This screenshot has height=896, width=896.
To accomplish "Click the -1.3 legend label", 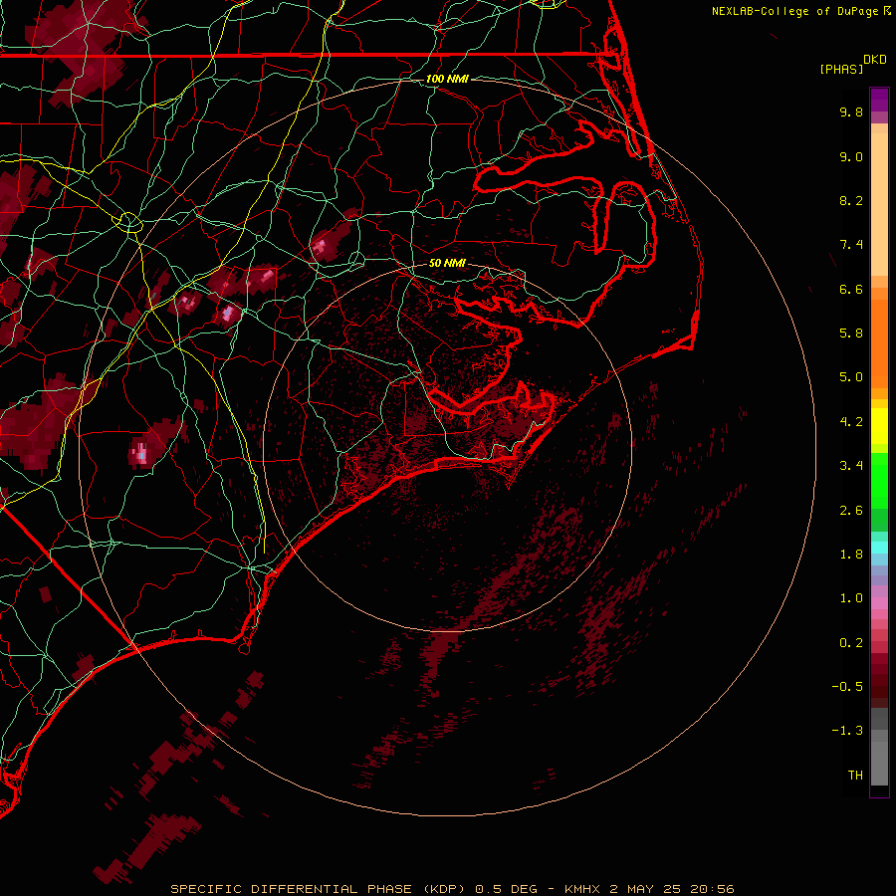I will (x=847, y=731).
